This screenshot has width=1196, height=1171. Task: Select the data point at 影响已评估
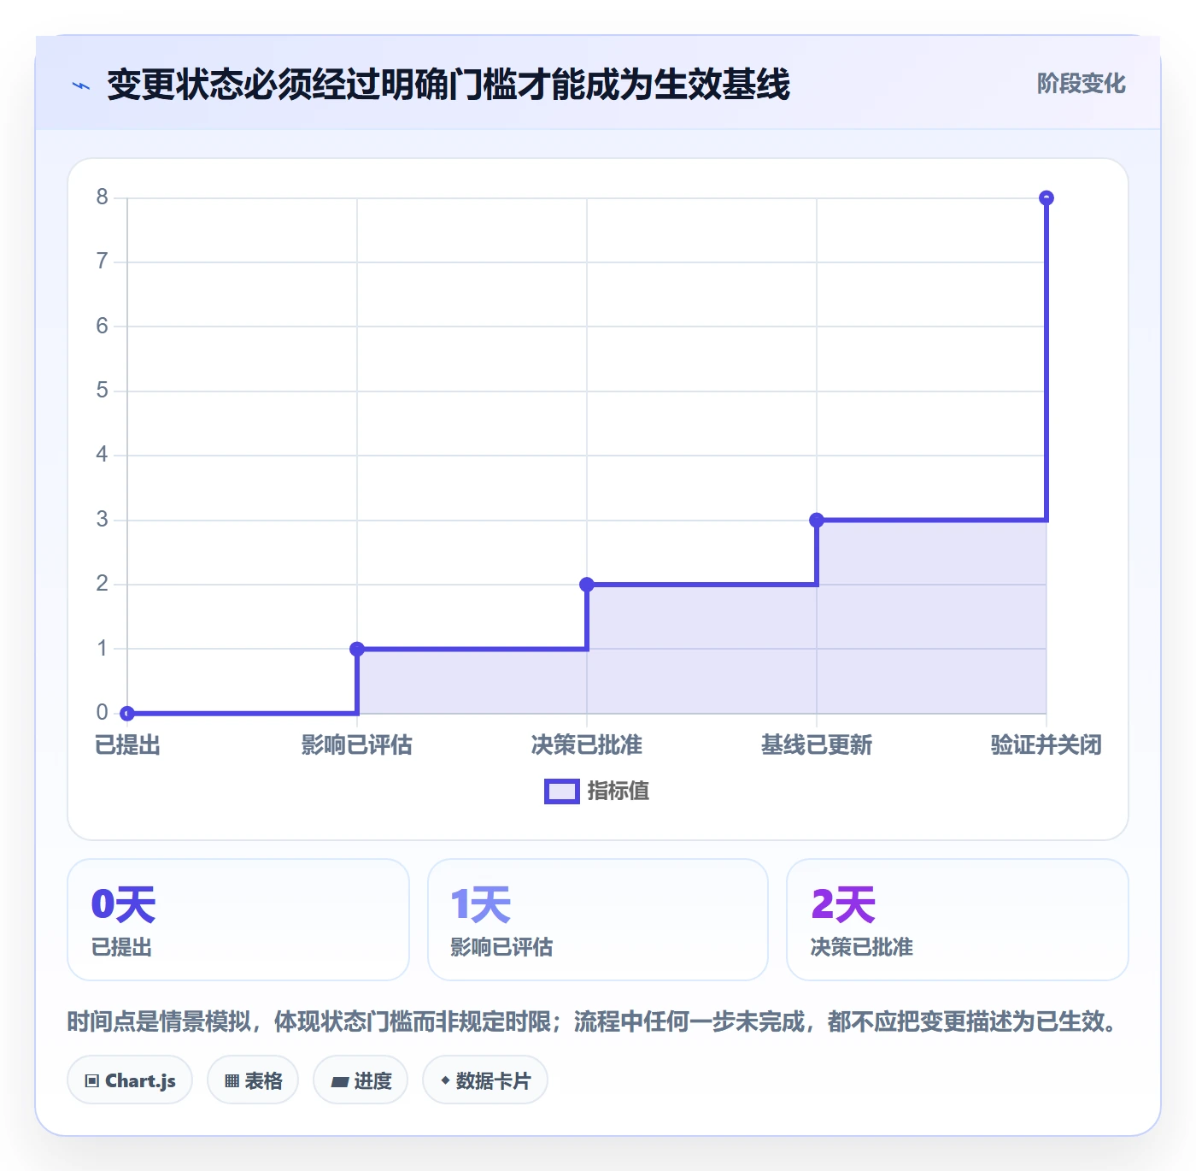(x=357, y=650)
